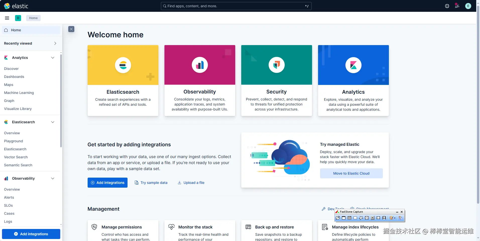480x241 pixels.
Task: Open the Security solution card title
Action: tap(276, 92)
